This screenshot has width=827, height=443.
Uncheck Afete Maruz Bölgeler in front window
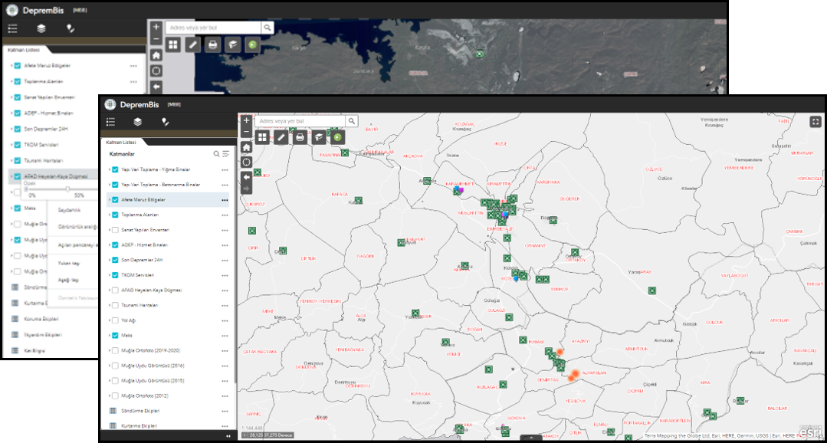pyautogui.click(x=114, y=200)
